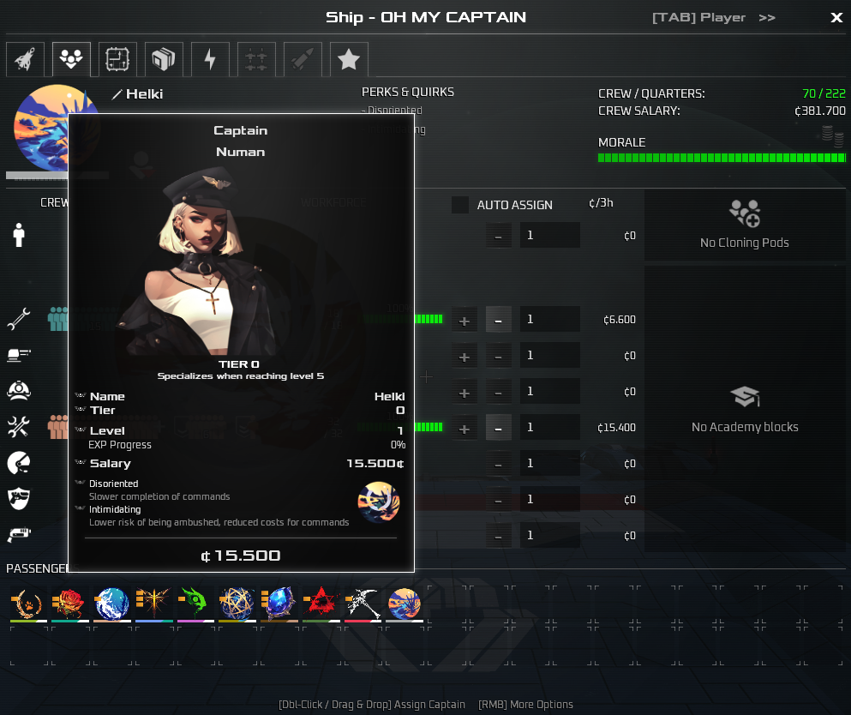The width and height of the screenshot is (851, 715).
Task: Click the gunners turret icon
Action: [x=19, y=355]
